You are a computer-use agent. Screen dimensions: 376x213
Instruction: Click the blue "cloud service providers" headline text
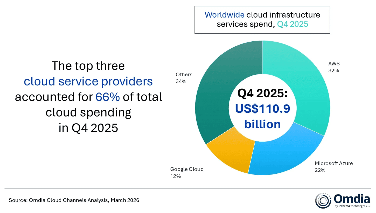(x=88, y=81)
